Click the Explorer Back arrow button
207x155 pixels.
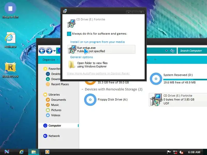(x=42, y=51)
